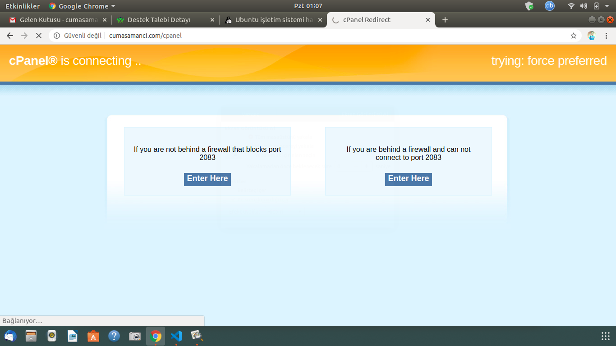The height and width of the screenshot is (346, 616).
Task: Stop loading the cPanel page
Action: pyautogui.click(x=39, y=36)
